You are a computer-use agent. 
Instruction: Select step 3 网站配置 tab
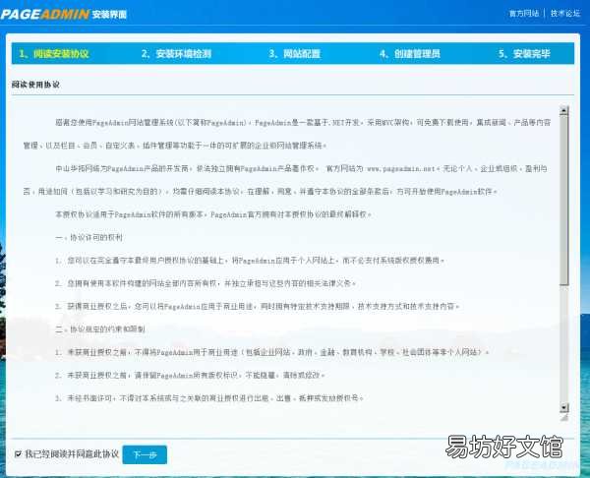(x=295, y=53)
